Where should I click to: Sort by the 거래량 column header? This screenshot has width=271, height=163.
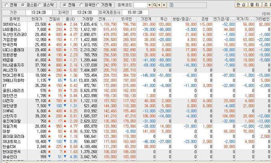(87, 19)
